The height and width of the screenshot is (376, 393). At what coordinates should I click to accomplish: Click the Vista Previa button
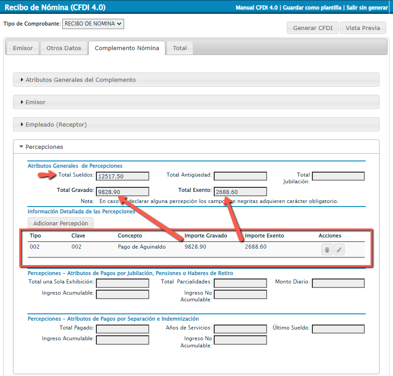tap(363, 28)
